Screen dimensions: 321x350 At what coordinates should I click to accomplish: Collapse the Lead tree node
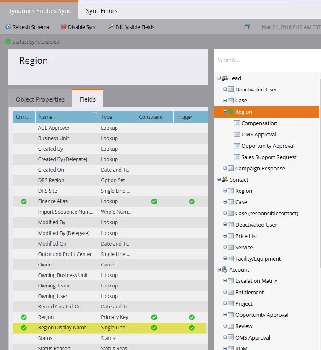[219, 78]
